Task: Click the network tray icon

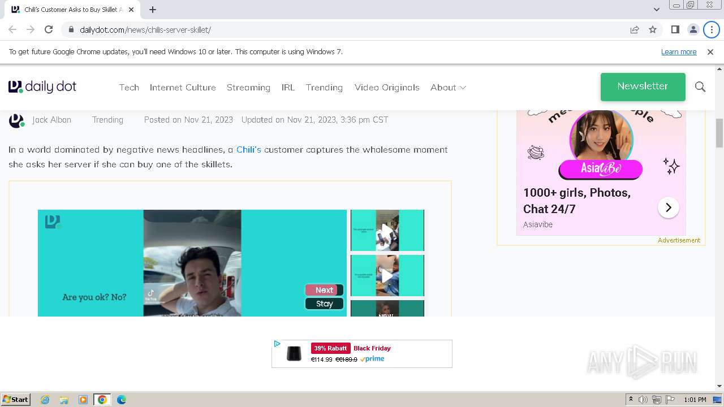Action: [657, 400]
